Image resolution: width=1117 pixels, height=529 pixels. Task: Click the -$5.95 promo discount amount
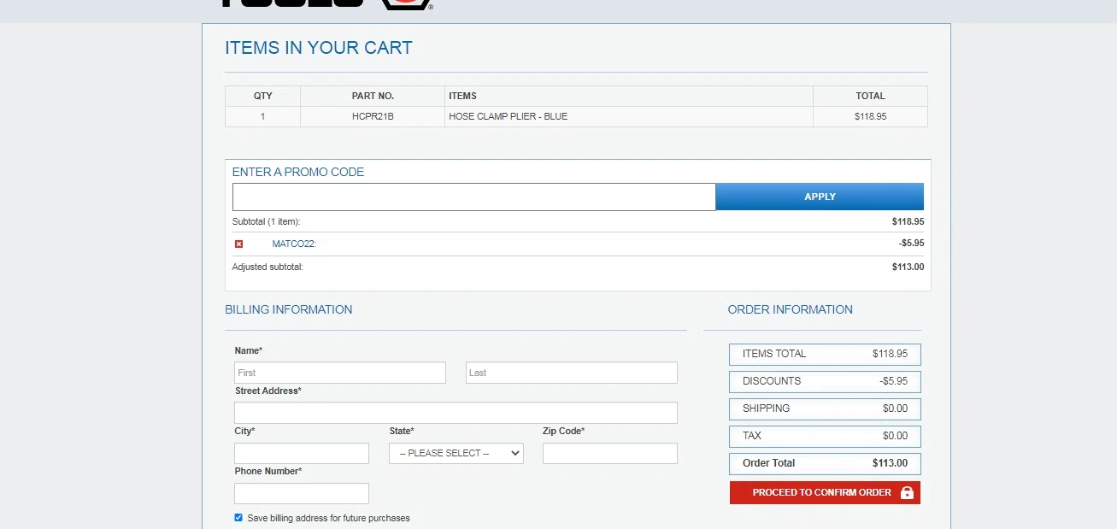911,244
